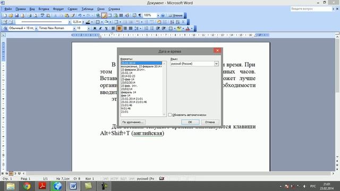Viewport: 340px width, 191px height.
Task: Click the formats list scrollbar
Action: tap(164, 89)
